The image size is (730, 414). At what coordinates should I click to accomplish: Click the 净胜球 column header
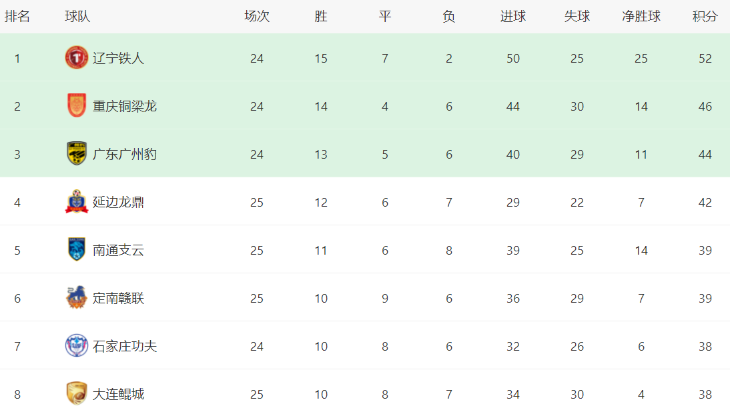(641, 17)
